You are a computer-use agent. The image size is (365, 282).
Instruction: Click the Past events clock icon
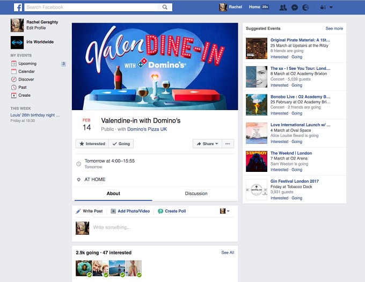(x=14, y=87)
